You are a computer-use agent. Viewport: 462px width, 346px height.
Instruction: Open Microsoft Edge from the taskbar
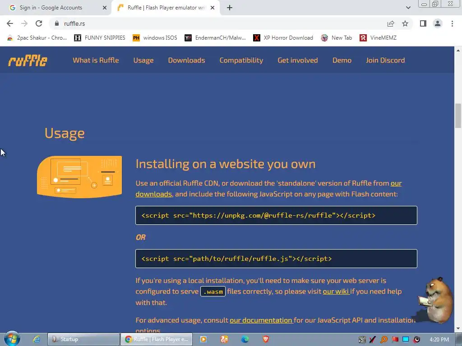[x=245, y=339]
